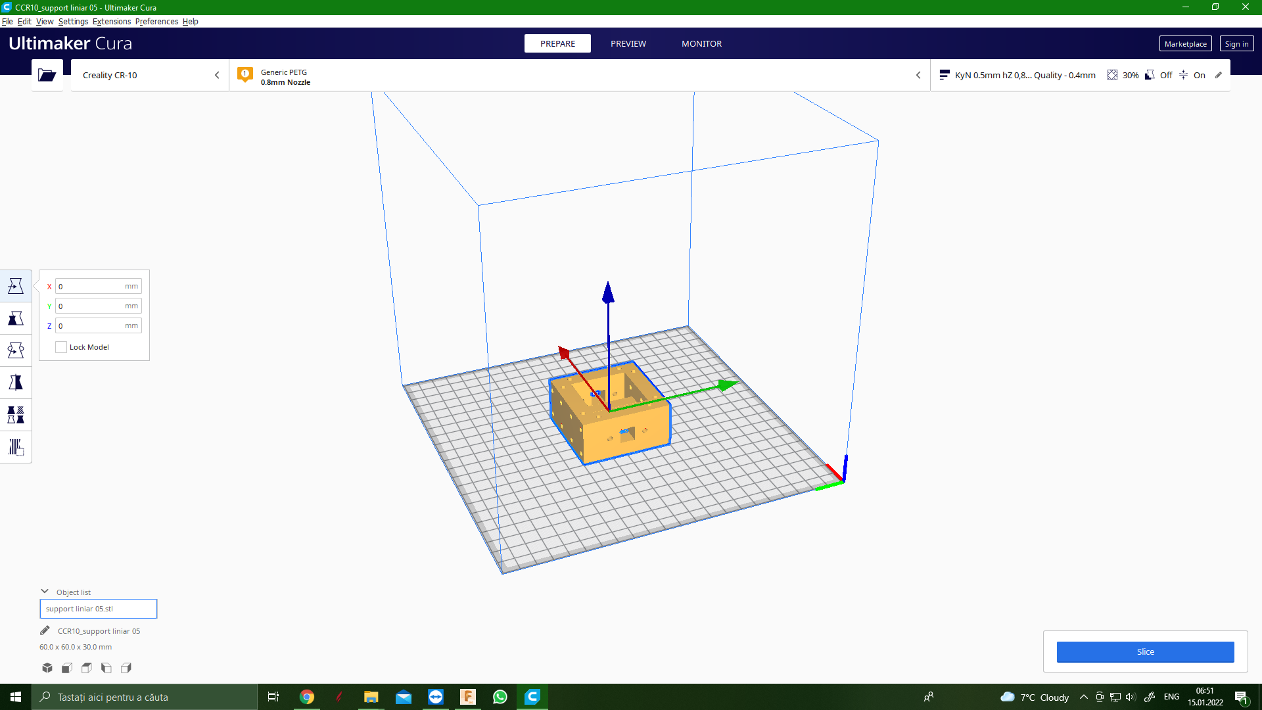
Task: Open the Per Model Settings tool
Action: coord(16,415)
